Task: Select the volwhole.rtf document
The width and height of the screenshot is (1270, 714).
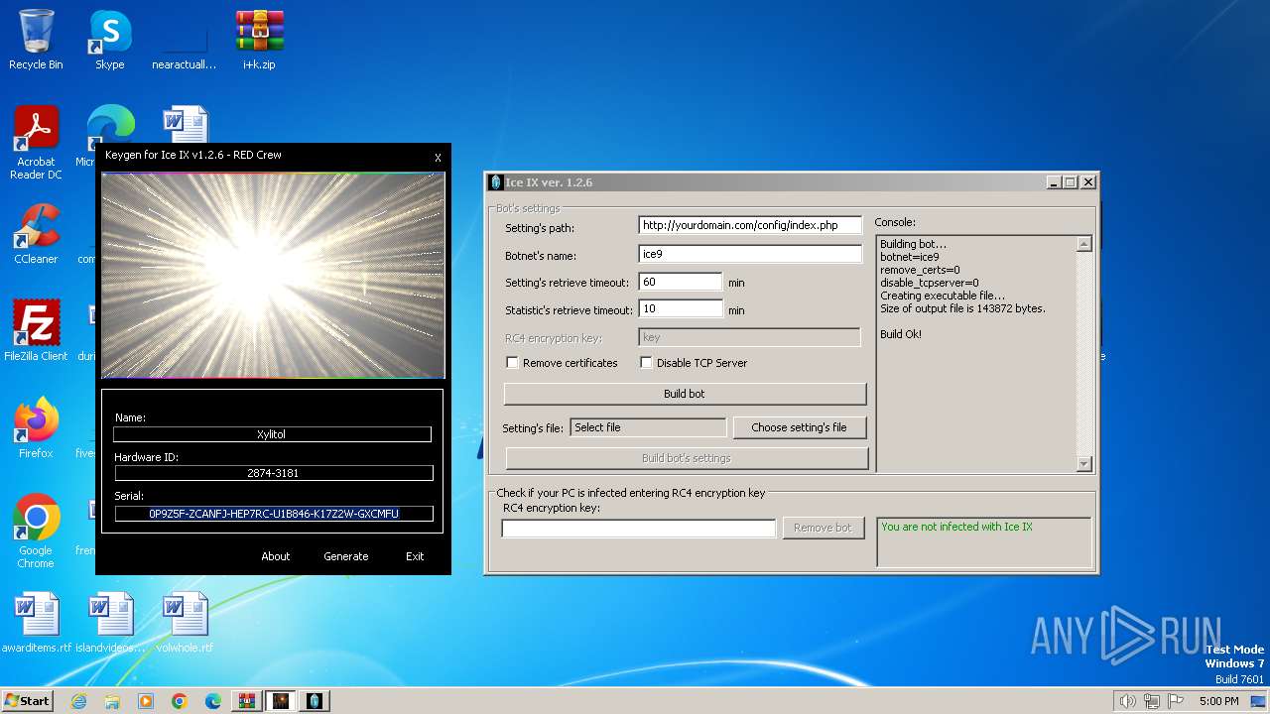Action: (x=185, y=623)
